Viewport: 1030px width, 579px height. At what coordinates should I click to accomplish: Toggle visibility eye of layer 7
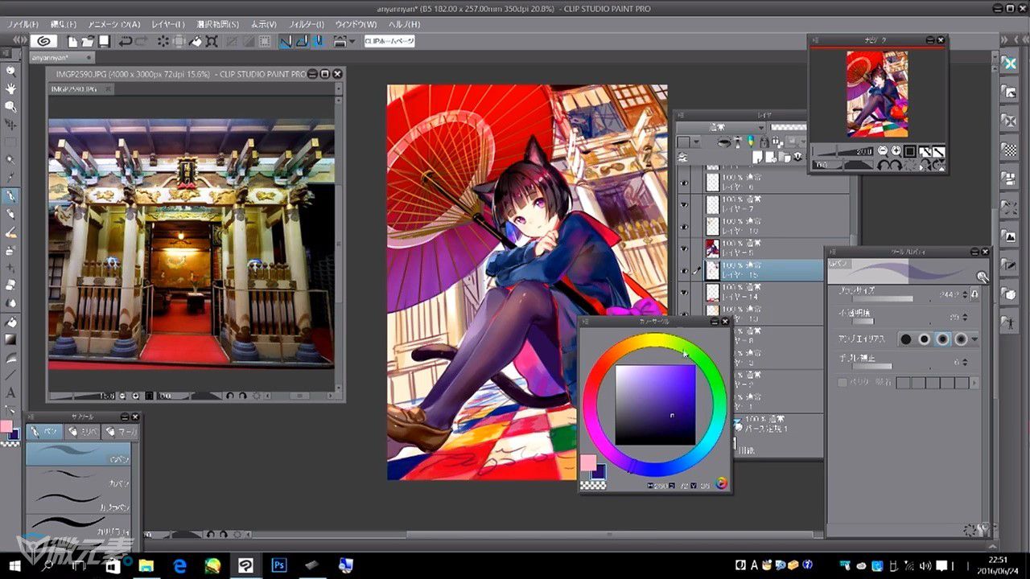[685, 203]
